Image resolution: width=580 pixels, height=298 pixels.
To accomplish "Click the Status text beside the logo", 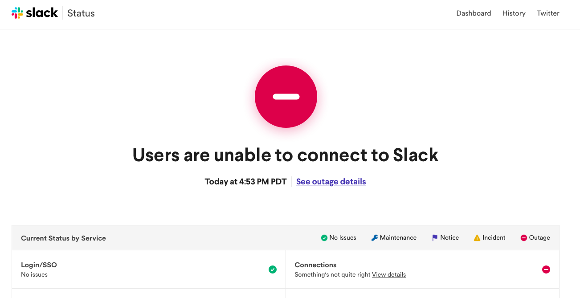I will [x=81, y=13].
